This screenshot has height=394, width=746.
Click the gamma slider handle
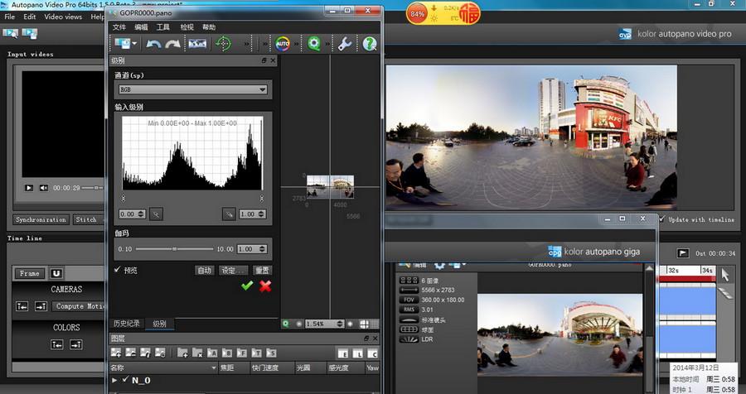click(x=175, y=249)
